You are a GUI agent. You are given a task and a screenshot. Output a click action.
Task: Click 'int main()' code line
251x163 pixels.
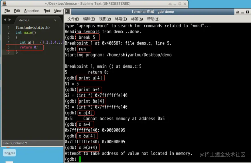(x=26, y=32)
